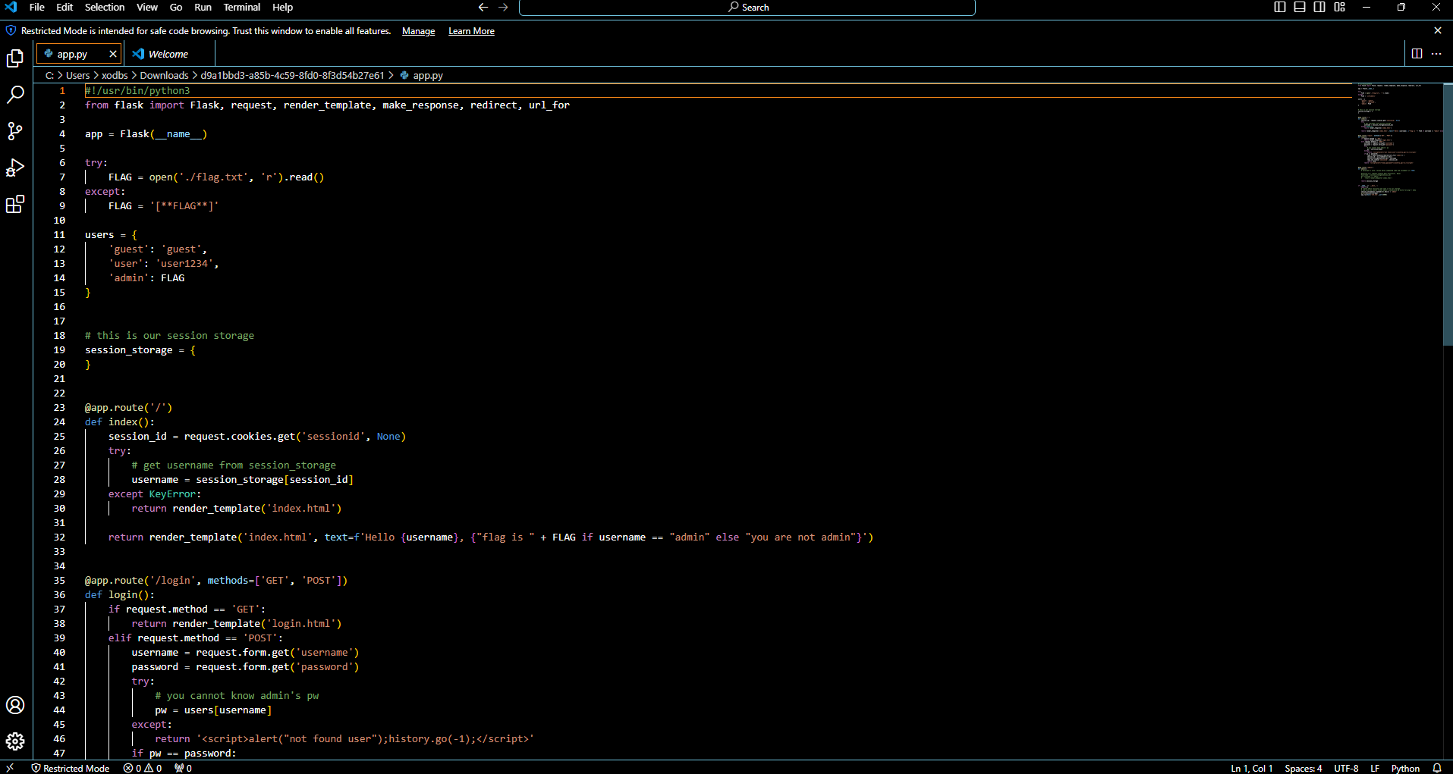Click Ln 1, Col 1 in status bar
The image size is (1453, 774).
point(1251,768)
